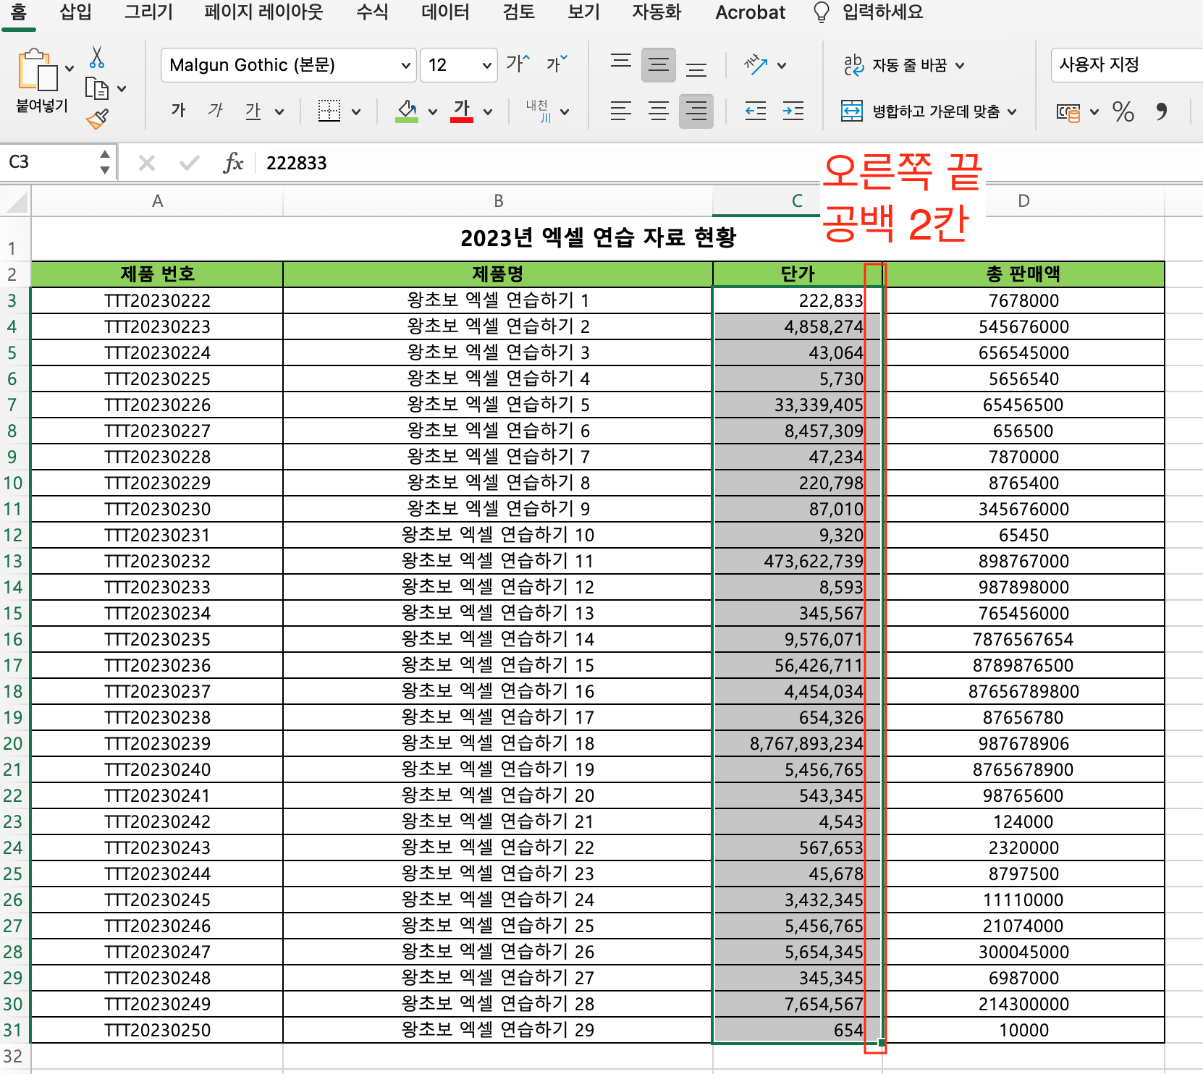Open the 홈 tab
This screenshot has height=1074, width=1203.
pyautogui.click(x=19, y=12)
